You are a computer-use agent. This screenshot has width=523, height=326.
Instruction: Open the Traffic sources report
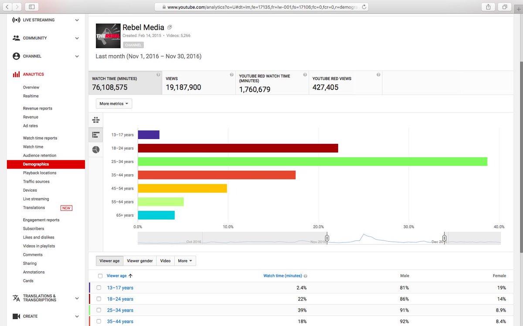[x=36, y=182]
